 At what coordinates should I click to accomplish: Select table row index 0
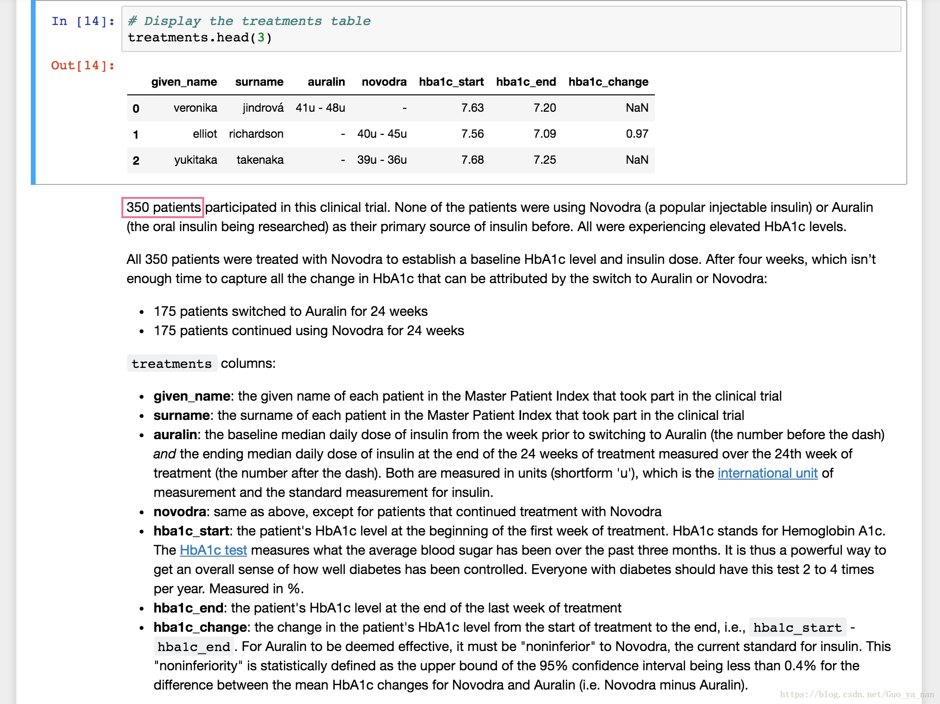pos(136,108)
